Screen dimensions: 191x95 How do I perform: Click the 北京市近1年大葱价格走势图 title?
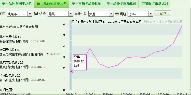pyautogui.click(x=19, y=27)
